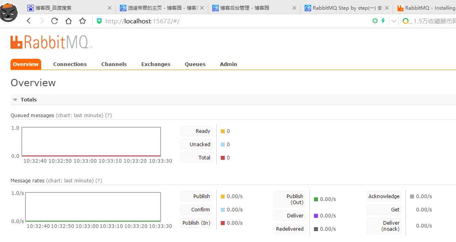The height and width of the screenshot is (242, 456).
Task: Click the red Total color swatch
Action: [x=223, y=158]
